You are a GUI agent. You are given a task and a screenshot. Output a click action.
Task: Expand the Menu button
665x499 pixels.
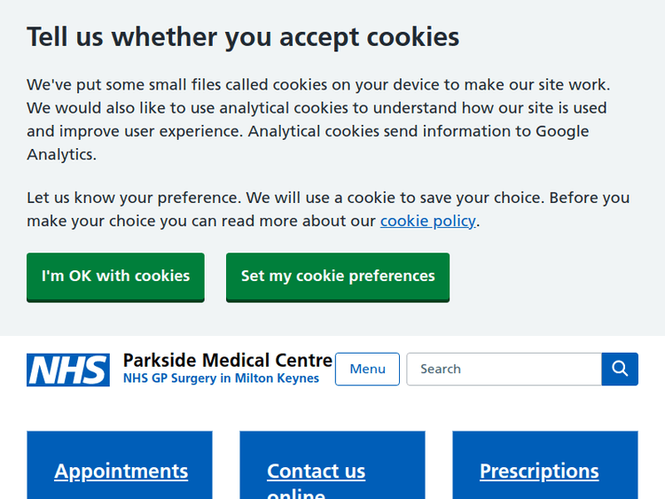click(x=367, y=369)
